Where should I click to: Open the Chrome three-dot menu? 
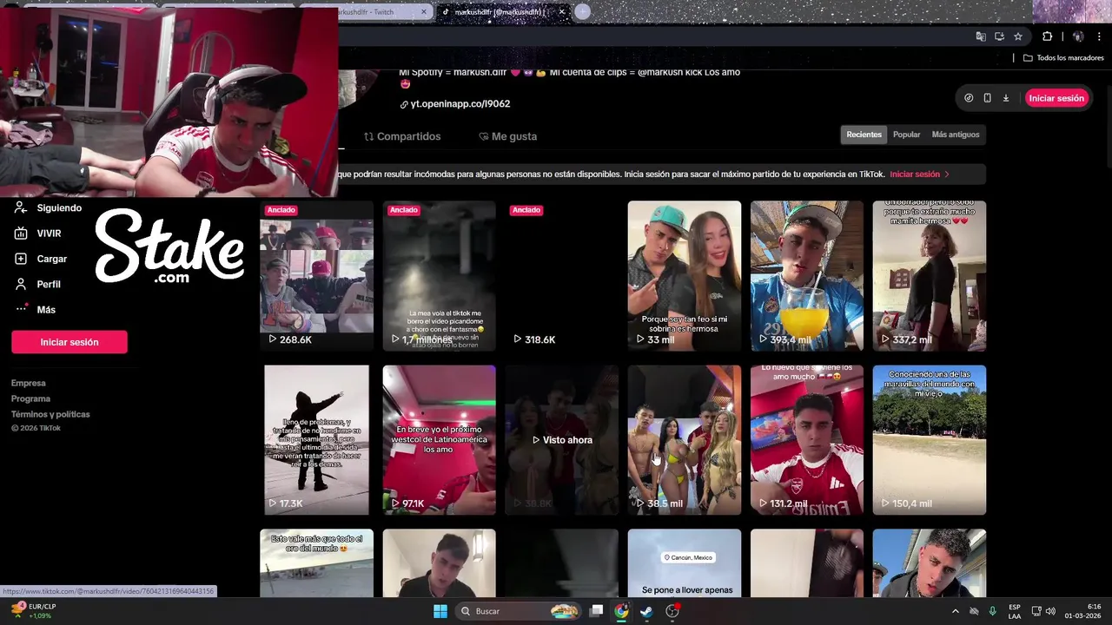[1100, 36]
